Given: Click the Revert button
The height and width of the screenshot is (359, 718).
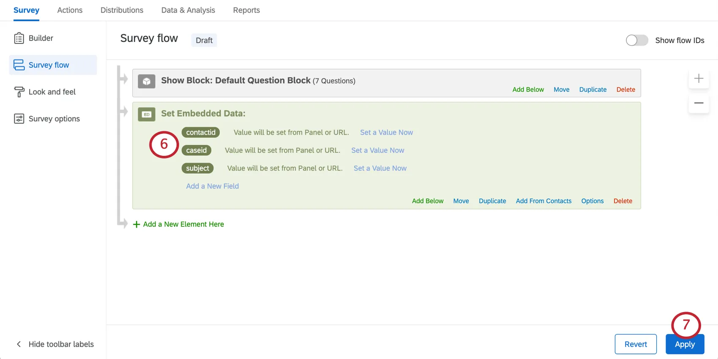Looking at the screenshot, I should 635,344.
